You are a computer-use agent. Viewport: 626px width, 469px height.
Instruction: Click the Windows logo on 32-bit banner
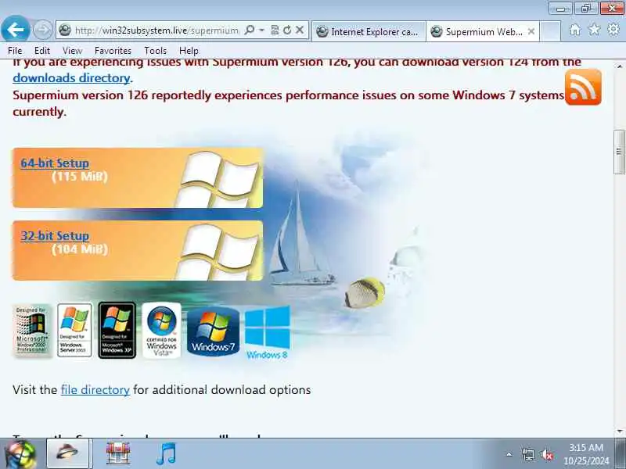pyautogui.click(x=218, y=251)
